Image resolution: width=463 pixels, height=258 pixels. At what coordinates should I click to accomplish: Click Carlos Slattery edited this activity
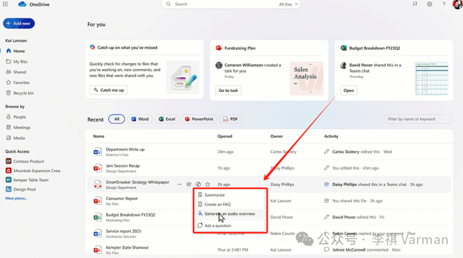(x=362, y=152)
